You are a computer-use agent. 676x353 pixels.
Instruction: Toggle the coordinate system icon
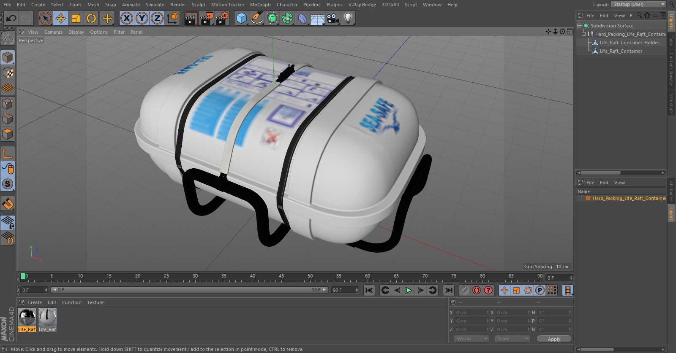tap(173, 18)
